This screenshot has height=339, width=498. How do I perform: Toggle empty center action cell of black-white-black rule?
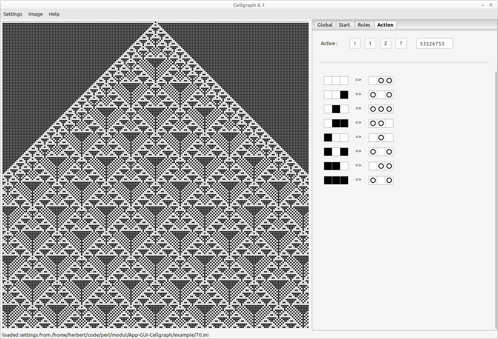(381, 152)
